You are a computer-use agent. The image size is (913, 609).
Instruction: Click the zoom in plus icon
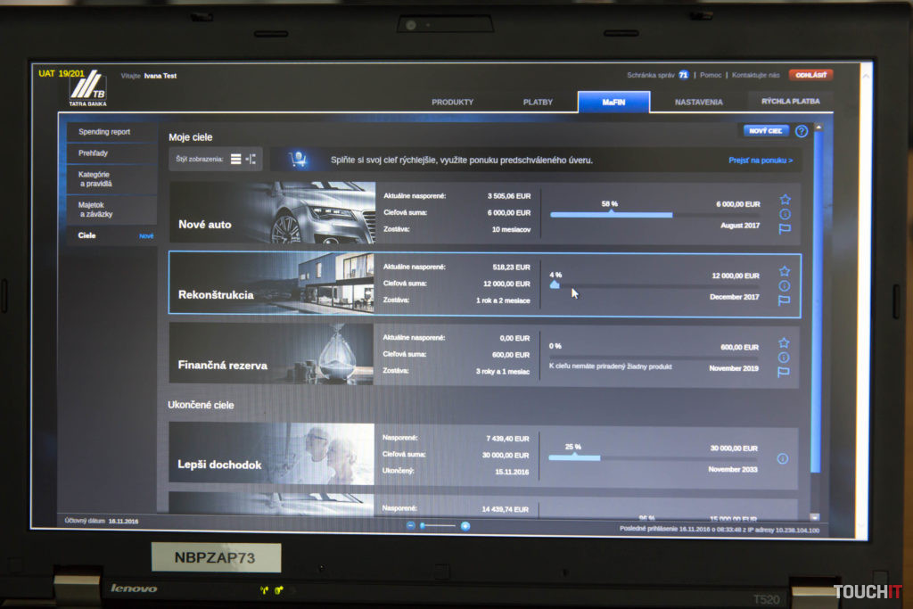click(x=465, y=526)
